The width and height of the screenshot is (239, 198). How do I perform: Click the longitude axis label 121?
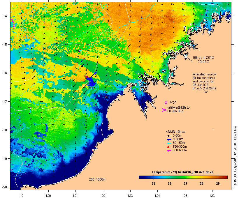point(75,196)
